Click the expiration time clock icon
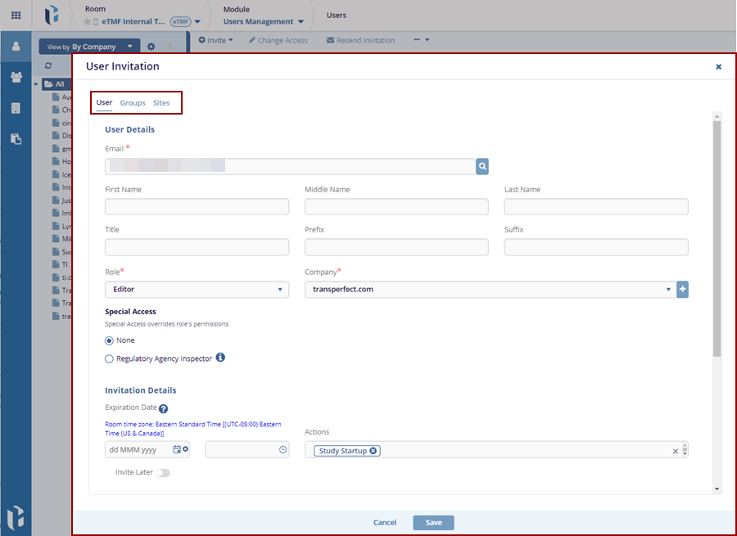 point(283,450)
